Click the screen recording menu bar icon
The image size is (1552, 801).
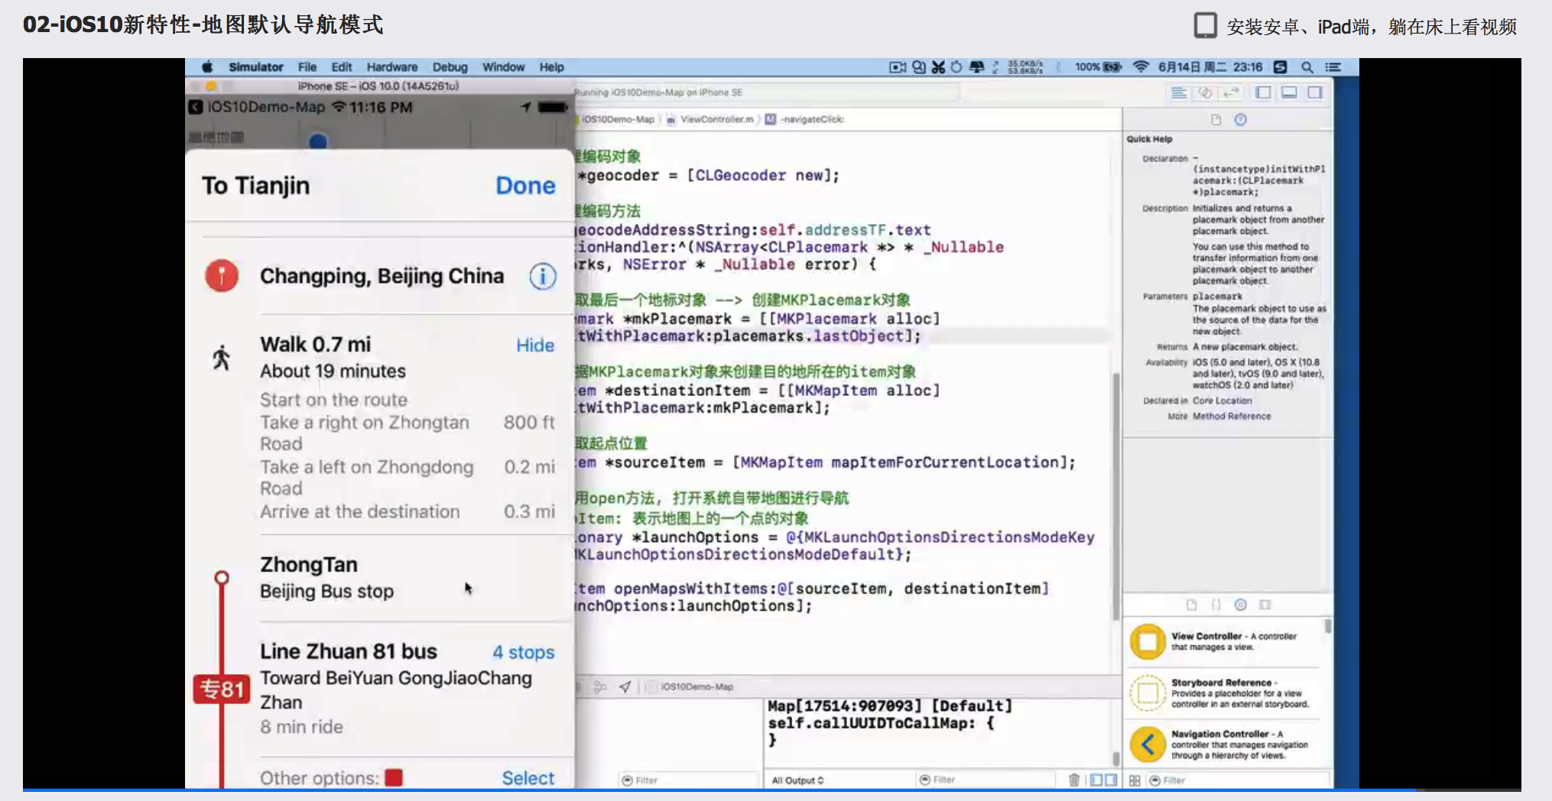tap(898, 67)
